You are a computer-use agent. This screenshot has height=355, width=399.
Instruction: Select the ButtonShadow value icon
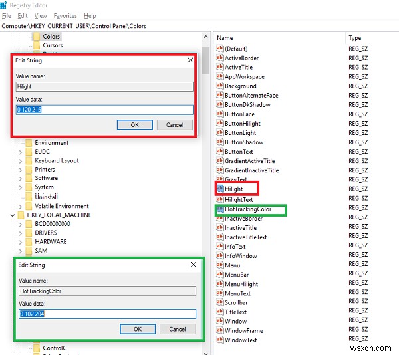coord(219,142)
